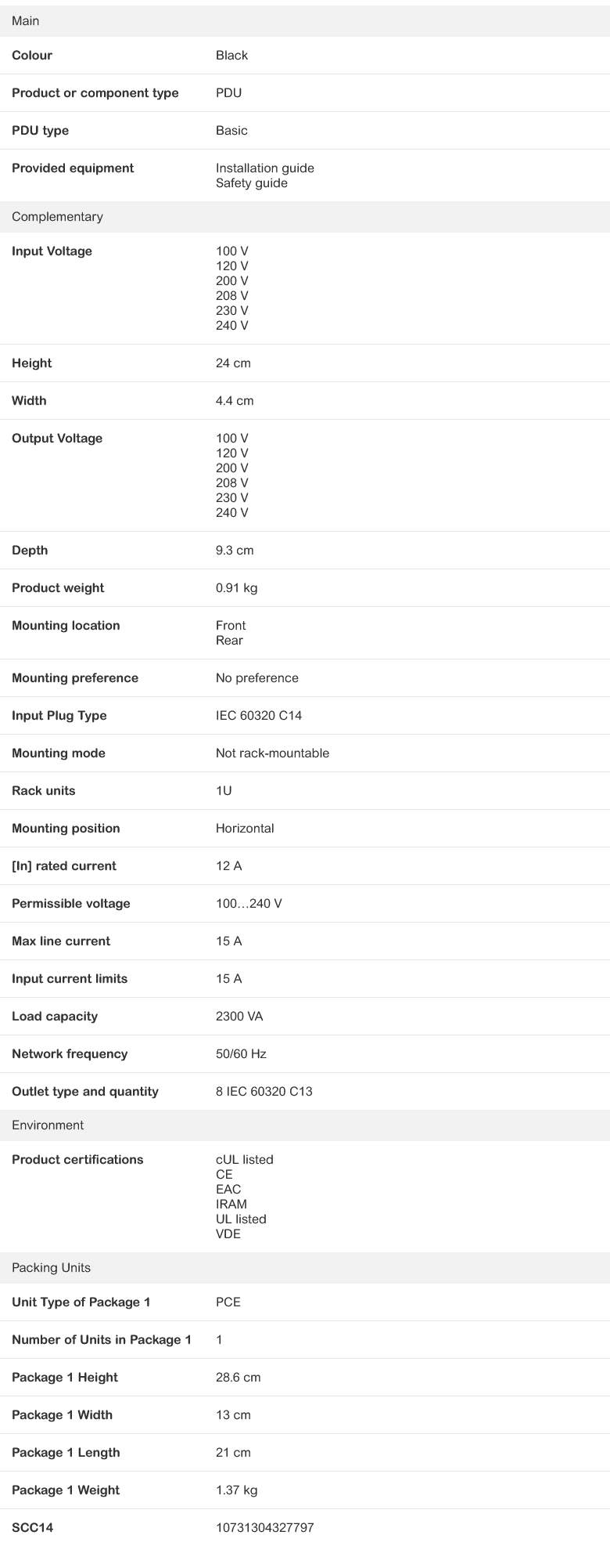Screen dimensions: 610x1546
Task: Click the 8 IEC 60320 C13 outlet value
Action: [264, 1092]
